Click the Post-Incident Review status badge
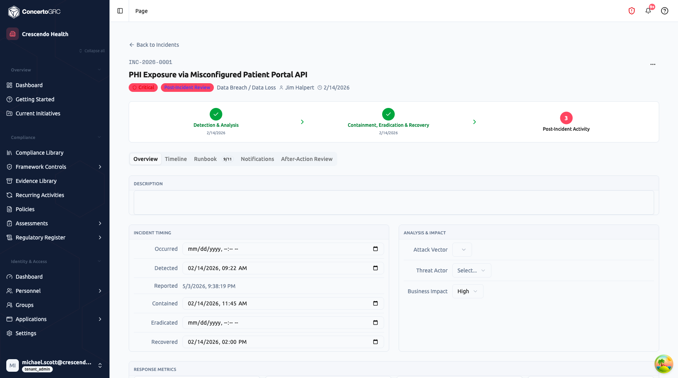The height and width of the screenshot is (378, 678). pyautogui.click(x=187, y=88)
